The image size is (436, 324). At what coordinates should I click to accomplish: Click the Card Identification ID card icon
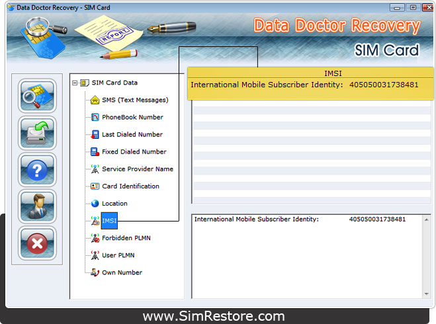pyautogui.click(x=95, y=186)
